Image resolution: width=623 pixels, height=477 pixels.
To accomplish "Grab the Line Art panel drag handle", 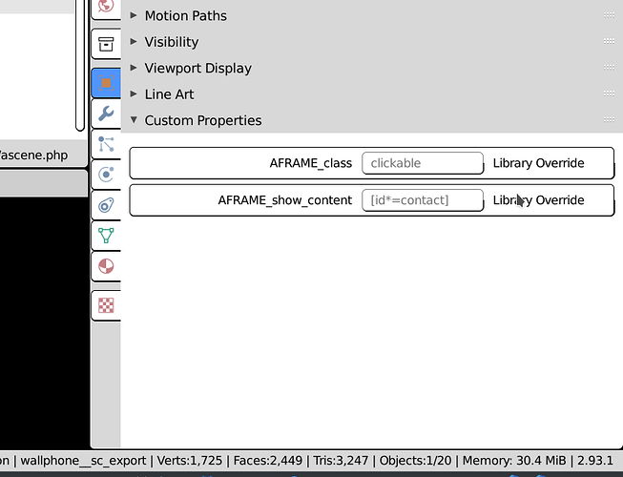I will coord(609,93).
